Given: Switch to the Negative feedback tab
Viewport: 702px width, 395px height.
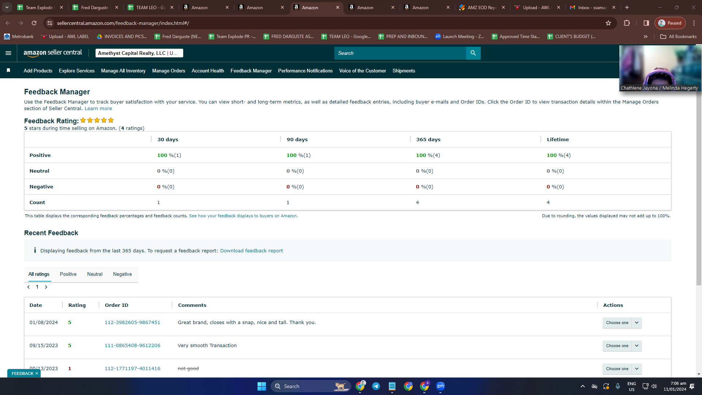Looking at the screenshot, I should click(123, 274).
